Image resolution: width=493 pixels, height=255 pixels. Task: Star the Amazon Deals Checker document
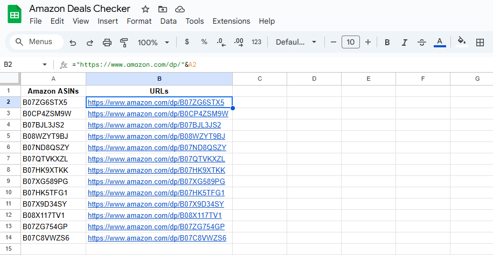point(145,9)
